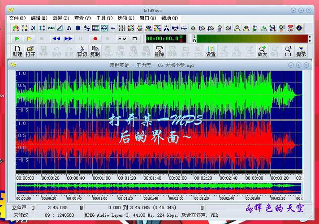Open the Pan effect (red-green arrows icon)
This screenshot has height=224, width=319.
pyautogui.click(x=246, y=28)
